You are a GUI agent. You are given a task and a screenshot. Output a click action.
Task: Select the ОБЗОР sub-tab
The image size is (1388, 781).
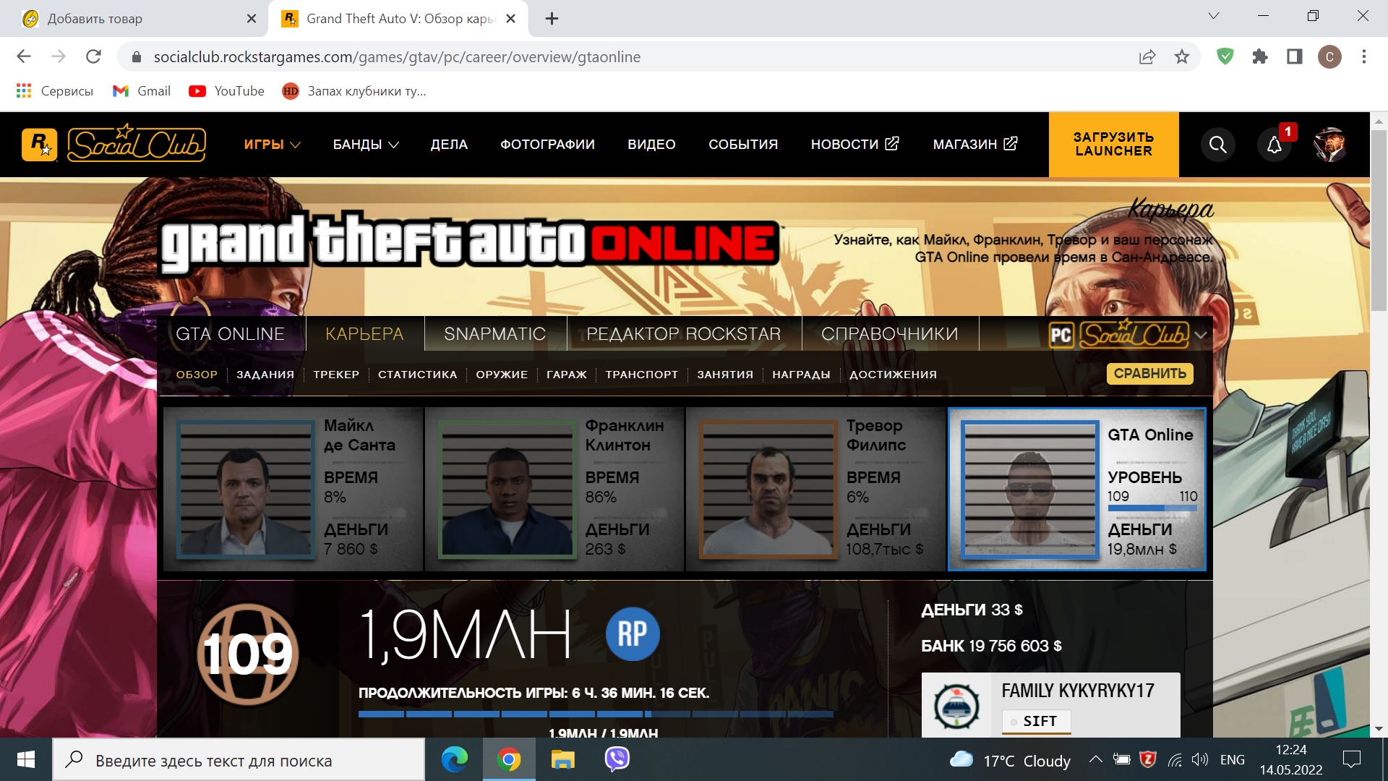[197, 375]
